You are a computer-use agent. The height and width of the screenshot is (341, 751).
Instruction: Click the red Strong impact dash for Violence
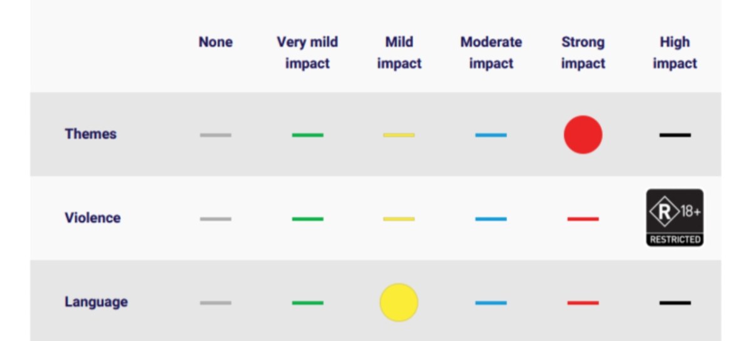click(x=583, y=219)
